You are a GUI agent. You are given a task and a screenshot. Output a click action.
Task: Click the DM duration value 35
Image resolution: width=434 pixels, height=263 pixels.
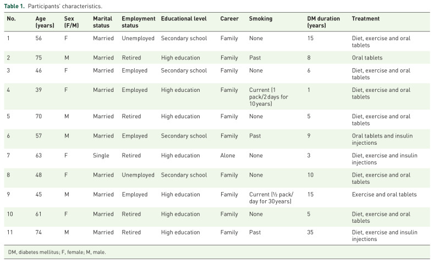311,233
